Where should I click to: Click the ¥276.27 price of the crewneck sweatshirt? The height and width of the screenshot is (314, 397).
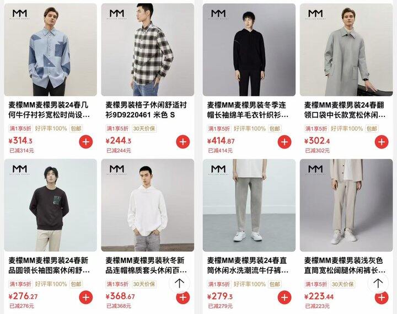click(x=23, y=296)
